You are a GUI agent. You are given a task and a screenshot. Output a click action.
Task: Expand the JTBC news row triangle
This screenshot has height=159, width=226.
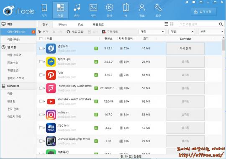coord(44,128)
